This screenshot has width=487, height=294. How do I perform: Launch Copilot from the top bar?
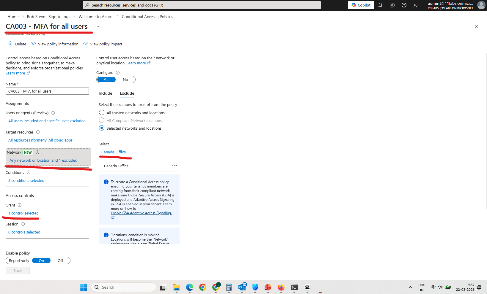361,5
